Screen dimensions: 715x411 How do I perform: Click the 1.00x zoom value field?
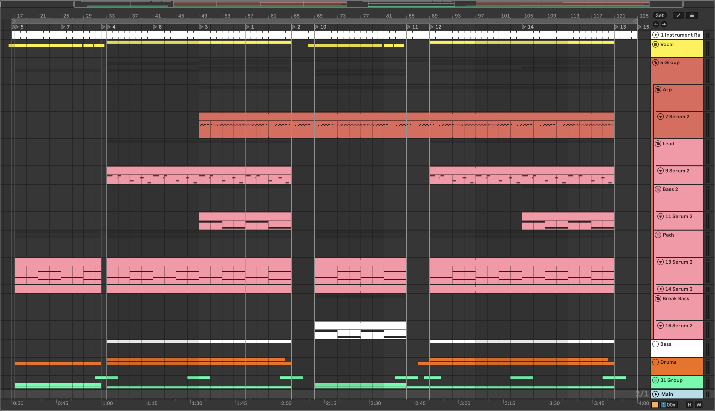pyautogui.click(x=669, y=405)
